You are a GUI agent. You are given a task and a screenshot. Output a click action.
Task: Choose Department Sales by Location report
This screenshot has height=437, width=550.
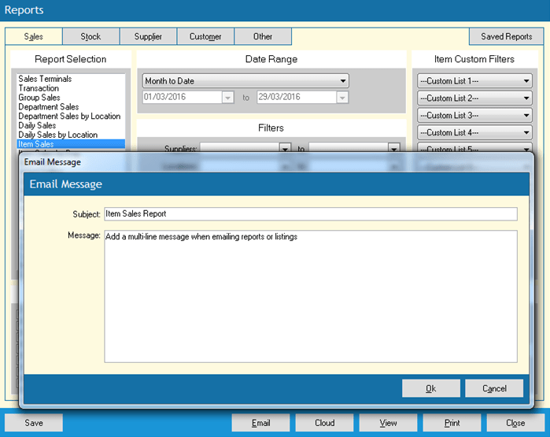point(69,116)
